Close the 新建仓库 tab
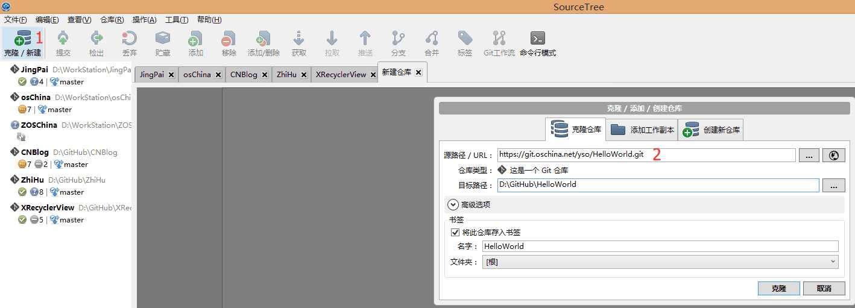855x308 pixels. click(418, 72)
